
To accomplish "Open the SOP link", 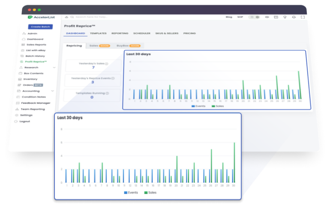I will pyautogui.click(x=240, y=17).
